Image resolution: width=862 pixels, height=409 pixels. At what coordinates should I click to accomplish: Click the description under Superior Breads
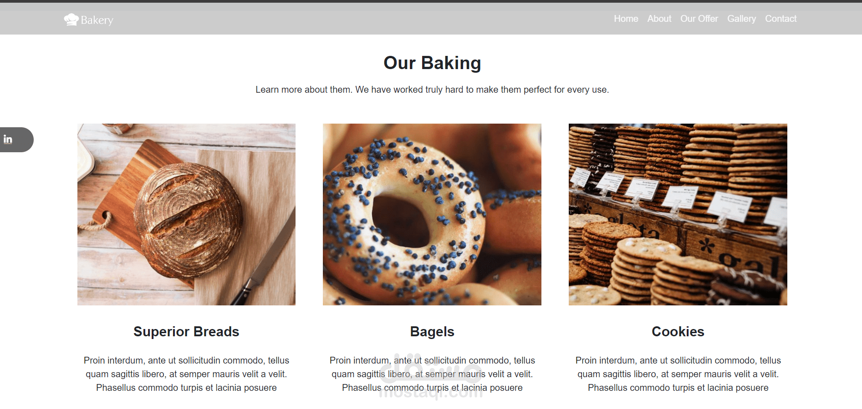[x=186, y=374]
